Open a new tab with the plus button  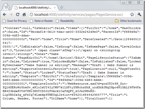[x=62, y=8]
